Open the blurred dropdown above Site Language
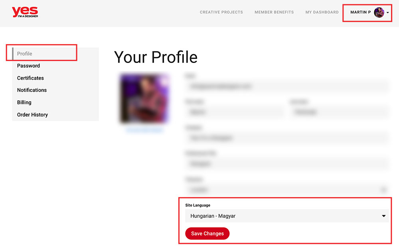Screen dimensions: 399x247 pos(286,190)
